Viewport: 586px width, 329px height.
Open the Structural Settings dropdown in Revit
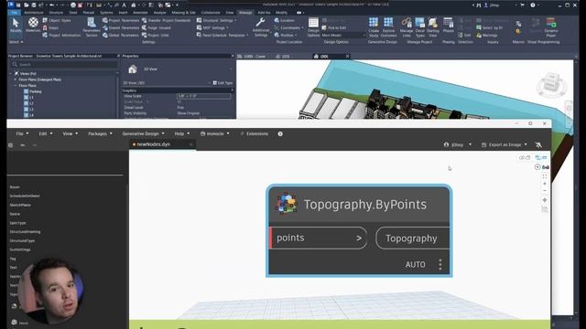[x=217, y=20]
